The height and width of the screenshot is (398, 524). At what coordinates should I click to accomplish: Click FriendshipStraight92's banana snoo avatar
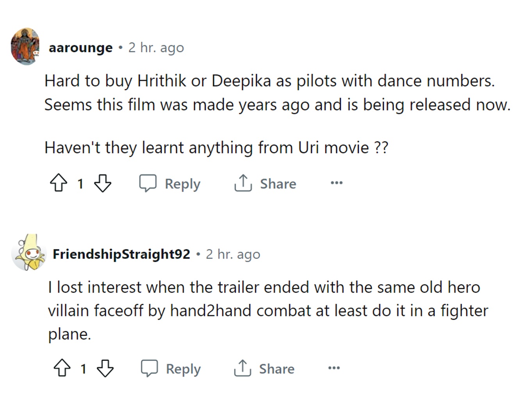(x=29, y=253)
